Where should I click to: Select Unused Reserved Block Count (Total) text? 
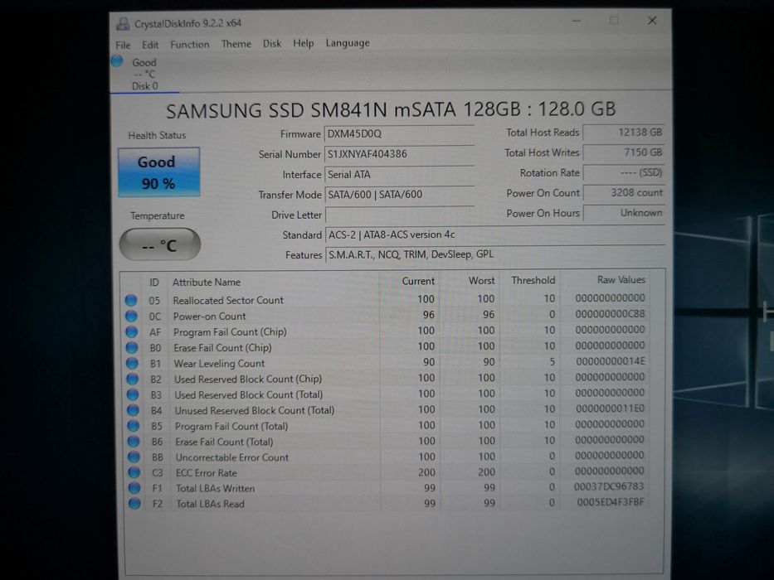(255, 410)
